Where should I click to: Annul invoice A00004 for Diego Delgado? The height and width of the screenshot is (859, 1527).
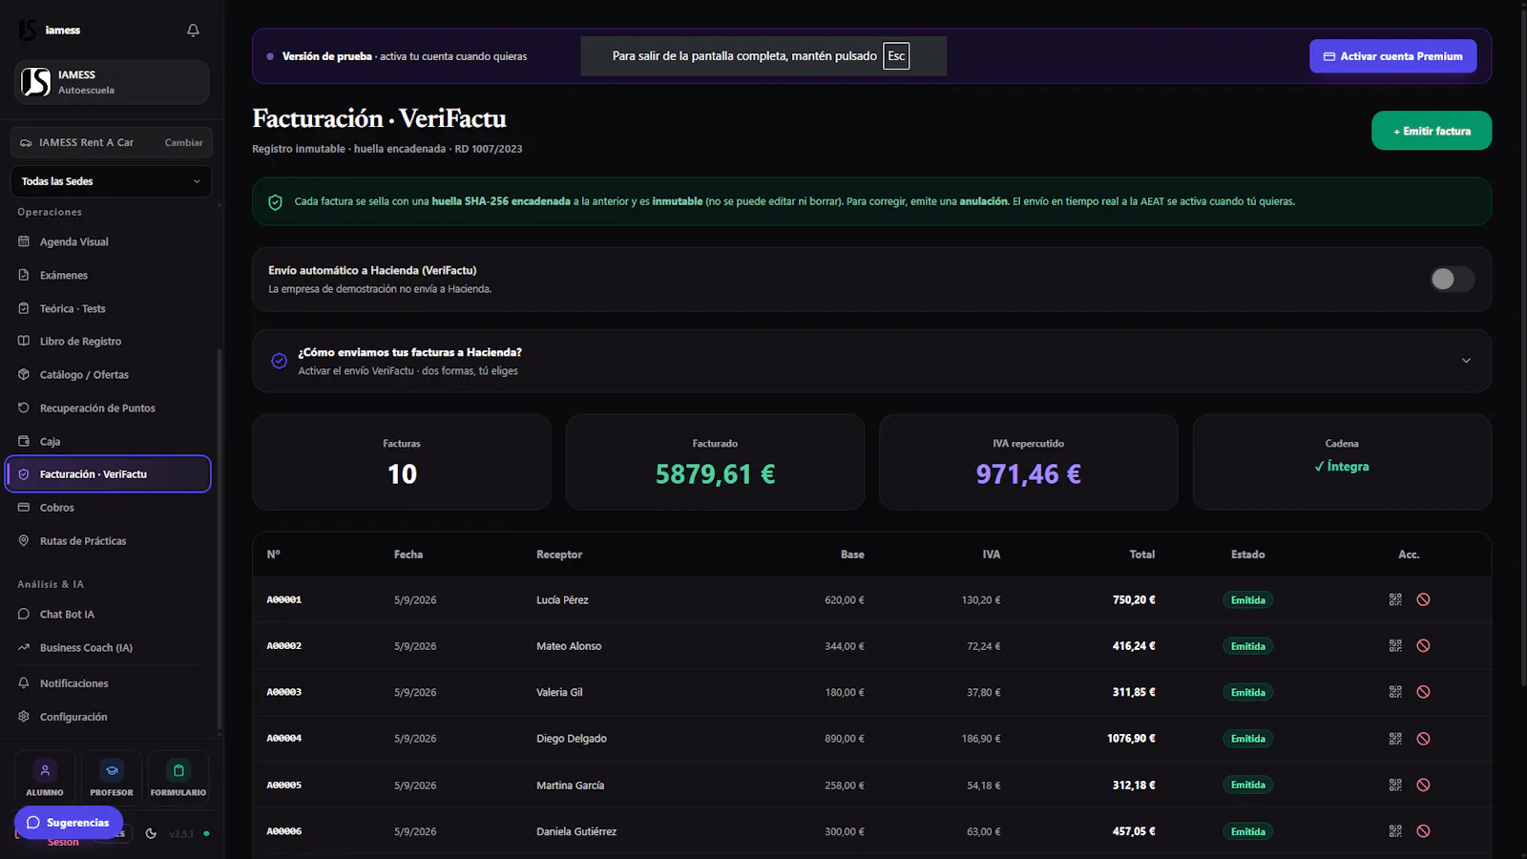tap(1423, 739)
